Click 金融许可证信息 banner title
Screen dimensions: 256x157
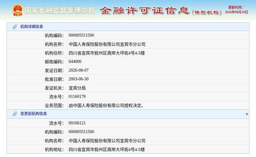click(145, 11)
